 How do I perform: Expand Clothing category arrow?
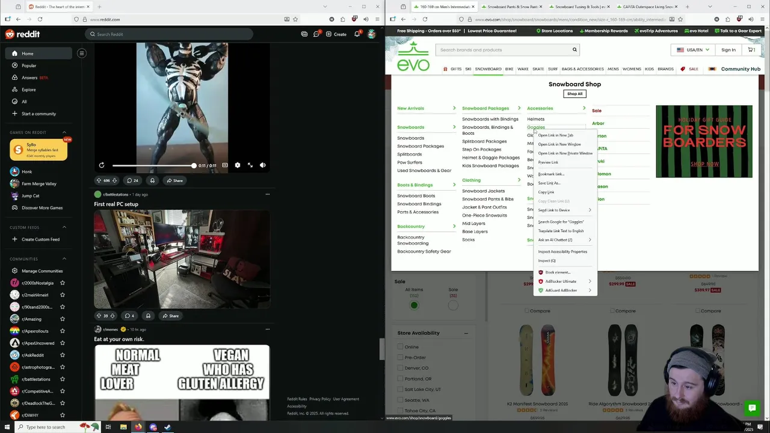click(x=519, y=180)
